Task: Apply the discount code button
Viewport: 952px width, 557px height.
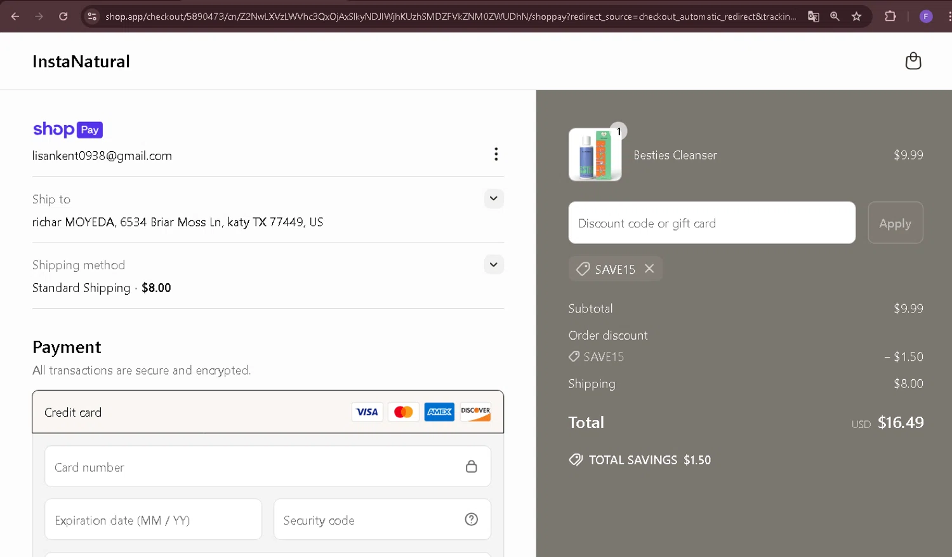Action: [895, 223]
